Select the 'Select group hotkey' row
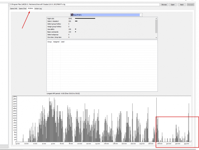199x150 pixels. [101, 24]
